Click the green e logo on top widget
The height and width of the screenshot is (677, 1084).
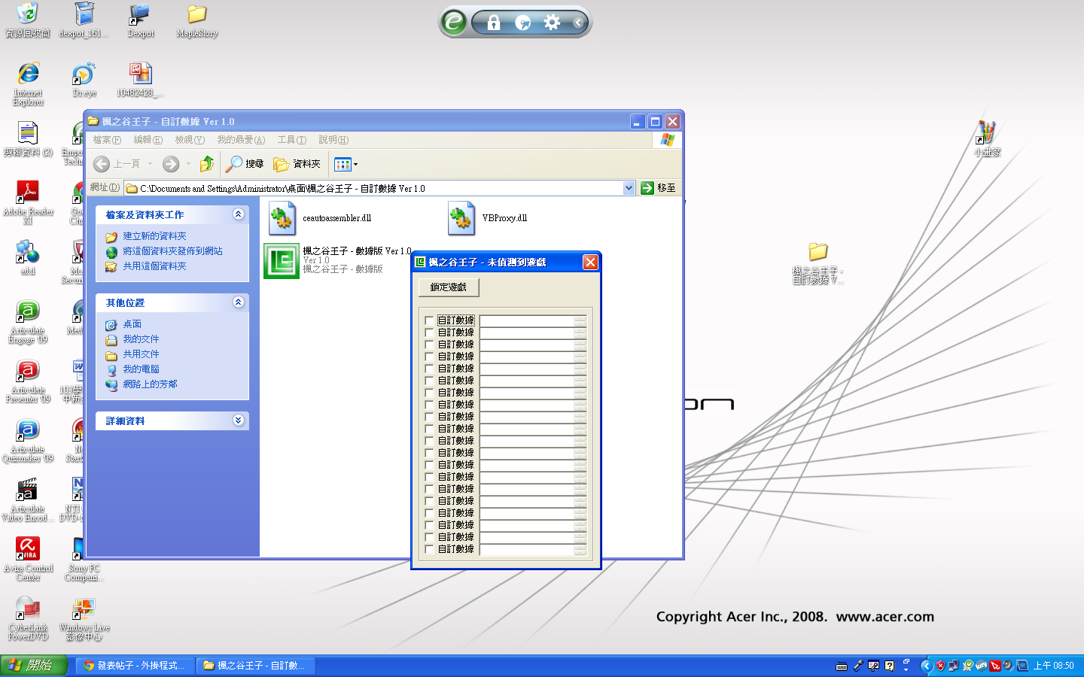coord(454,23)
